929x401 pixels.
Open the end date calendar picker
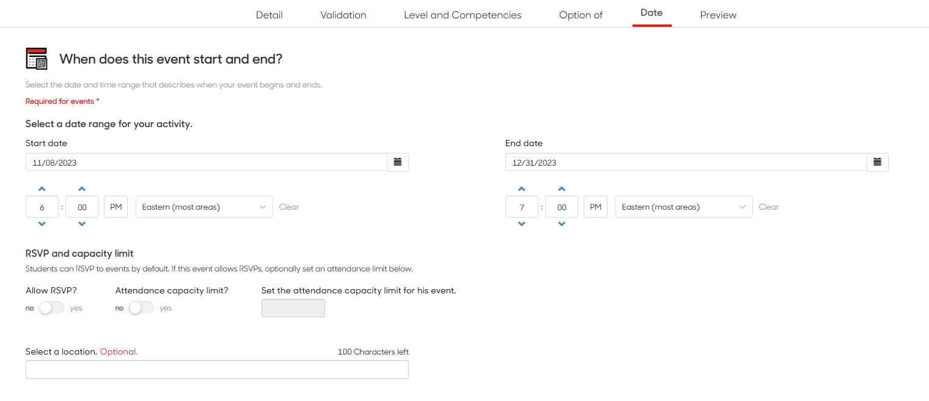point(878,162)
